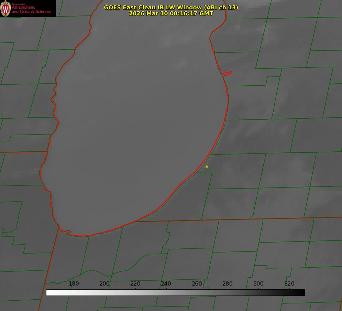Click the grayscale temperature colorbar
The image size is (342, 311).
point(175,292)
